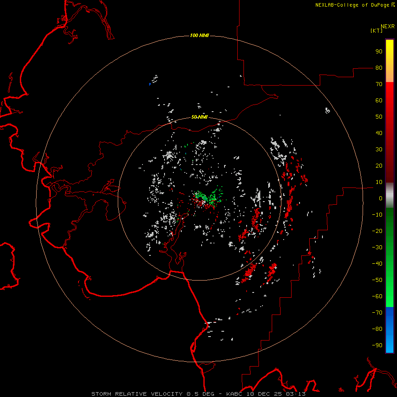Click the STORM RELATIVE VELOCITY caption text

pos(137,394)
